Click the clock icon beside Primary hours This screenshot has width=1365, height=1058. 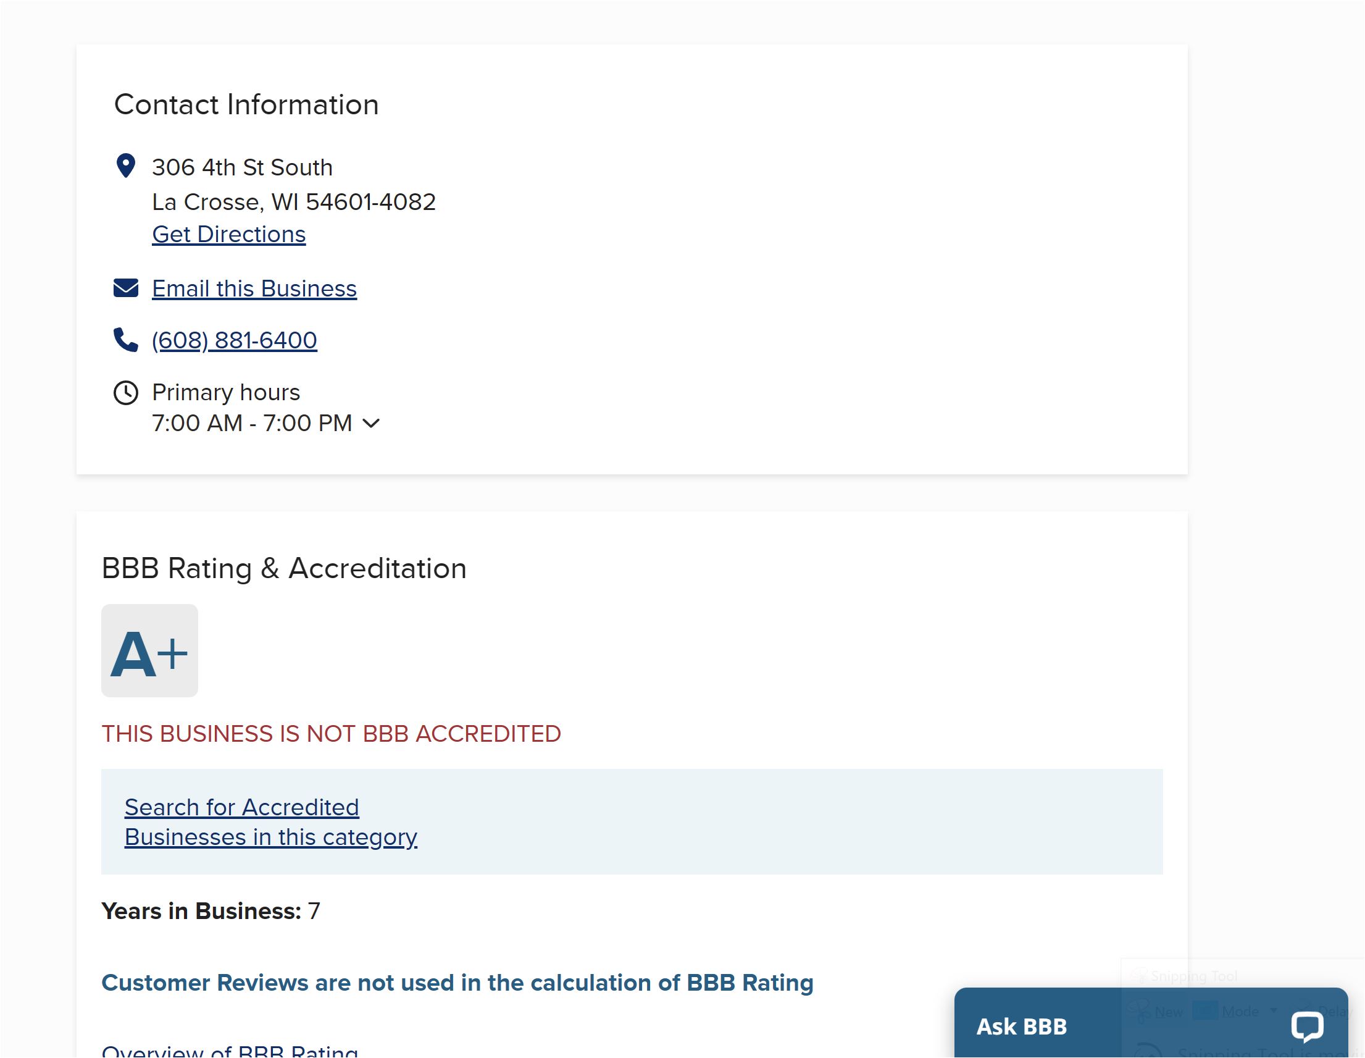tap(125, 393)
